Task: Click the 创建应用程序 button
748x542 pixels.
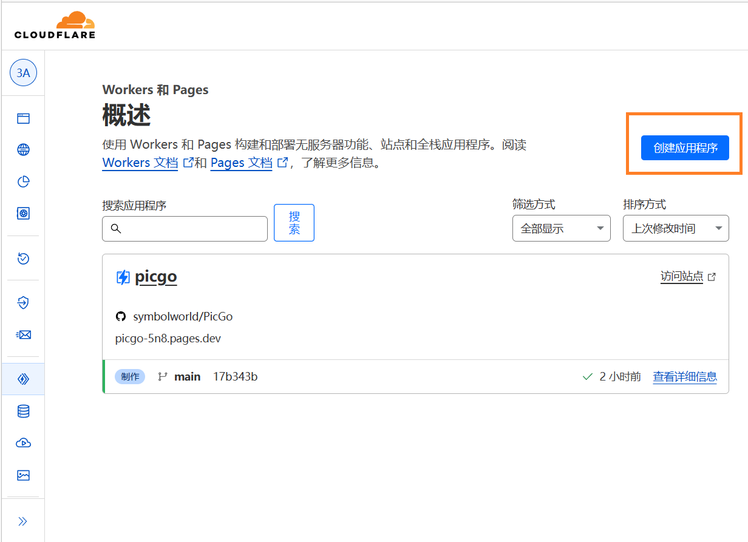Action: click(685, 148)
